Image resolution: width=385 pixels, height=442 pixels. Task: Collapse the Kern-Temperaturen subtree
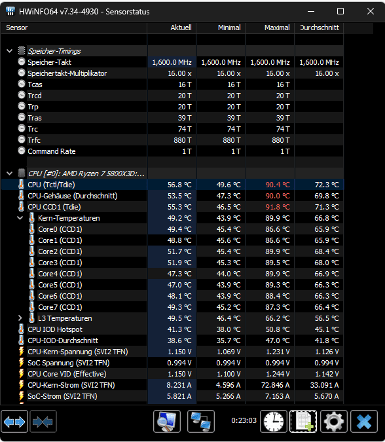tap(20, 218)
